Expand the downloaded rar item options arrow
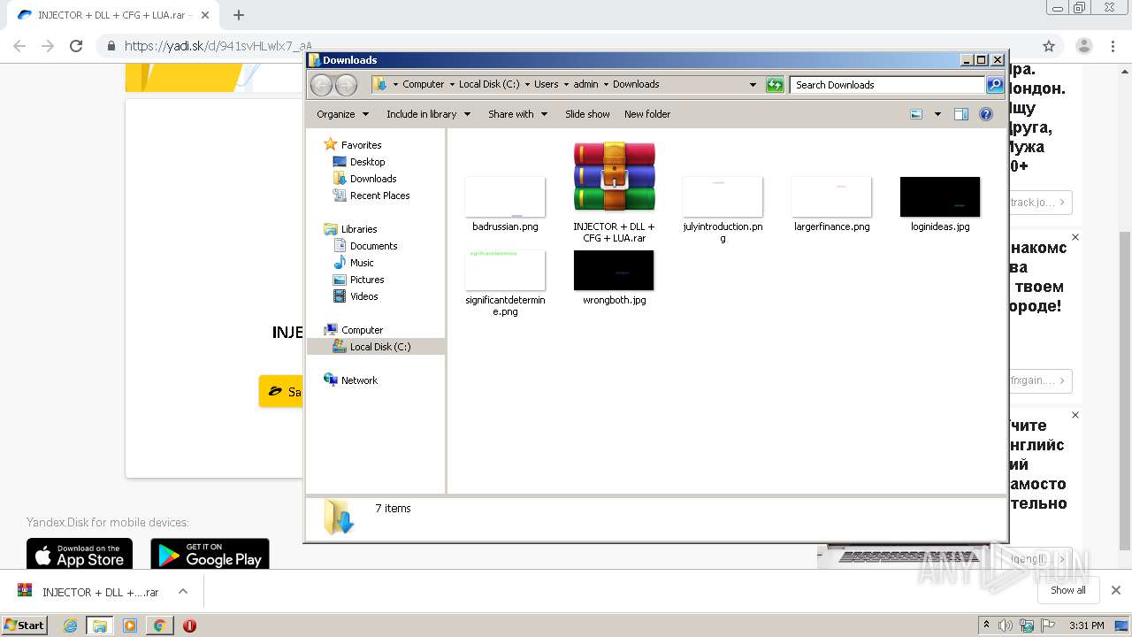 (183, 591)
